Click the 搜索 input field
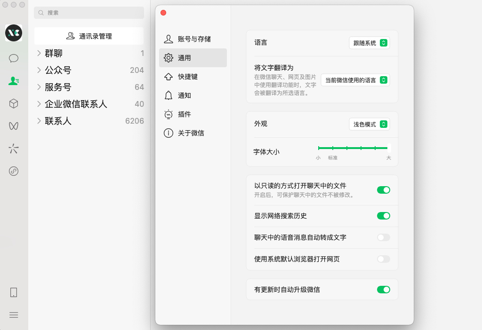 [x=89, y=13]
